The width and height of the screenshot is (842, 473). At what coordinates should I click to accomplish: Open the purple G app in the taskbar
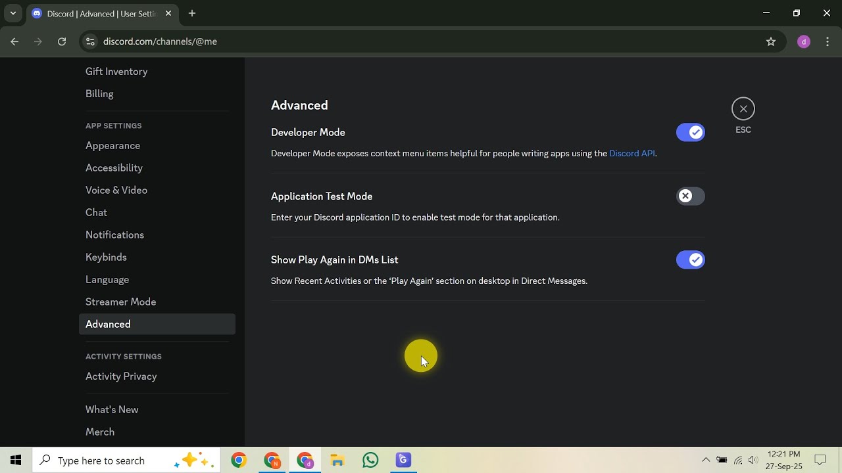click(x=403, y=461)
